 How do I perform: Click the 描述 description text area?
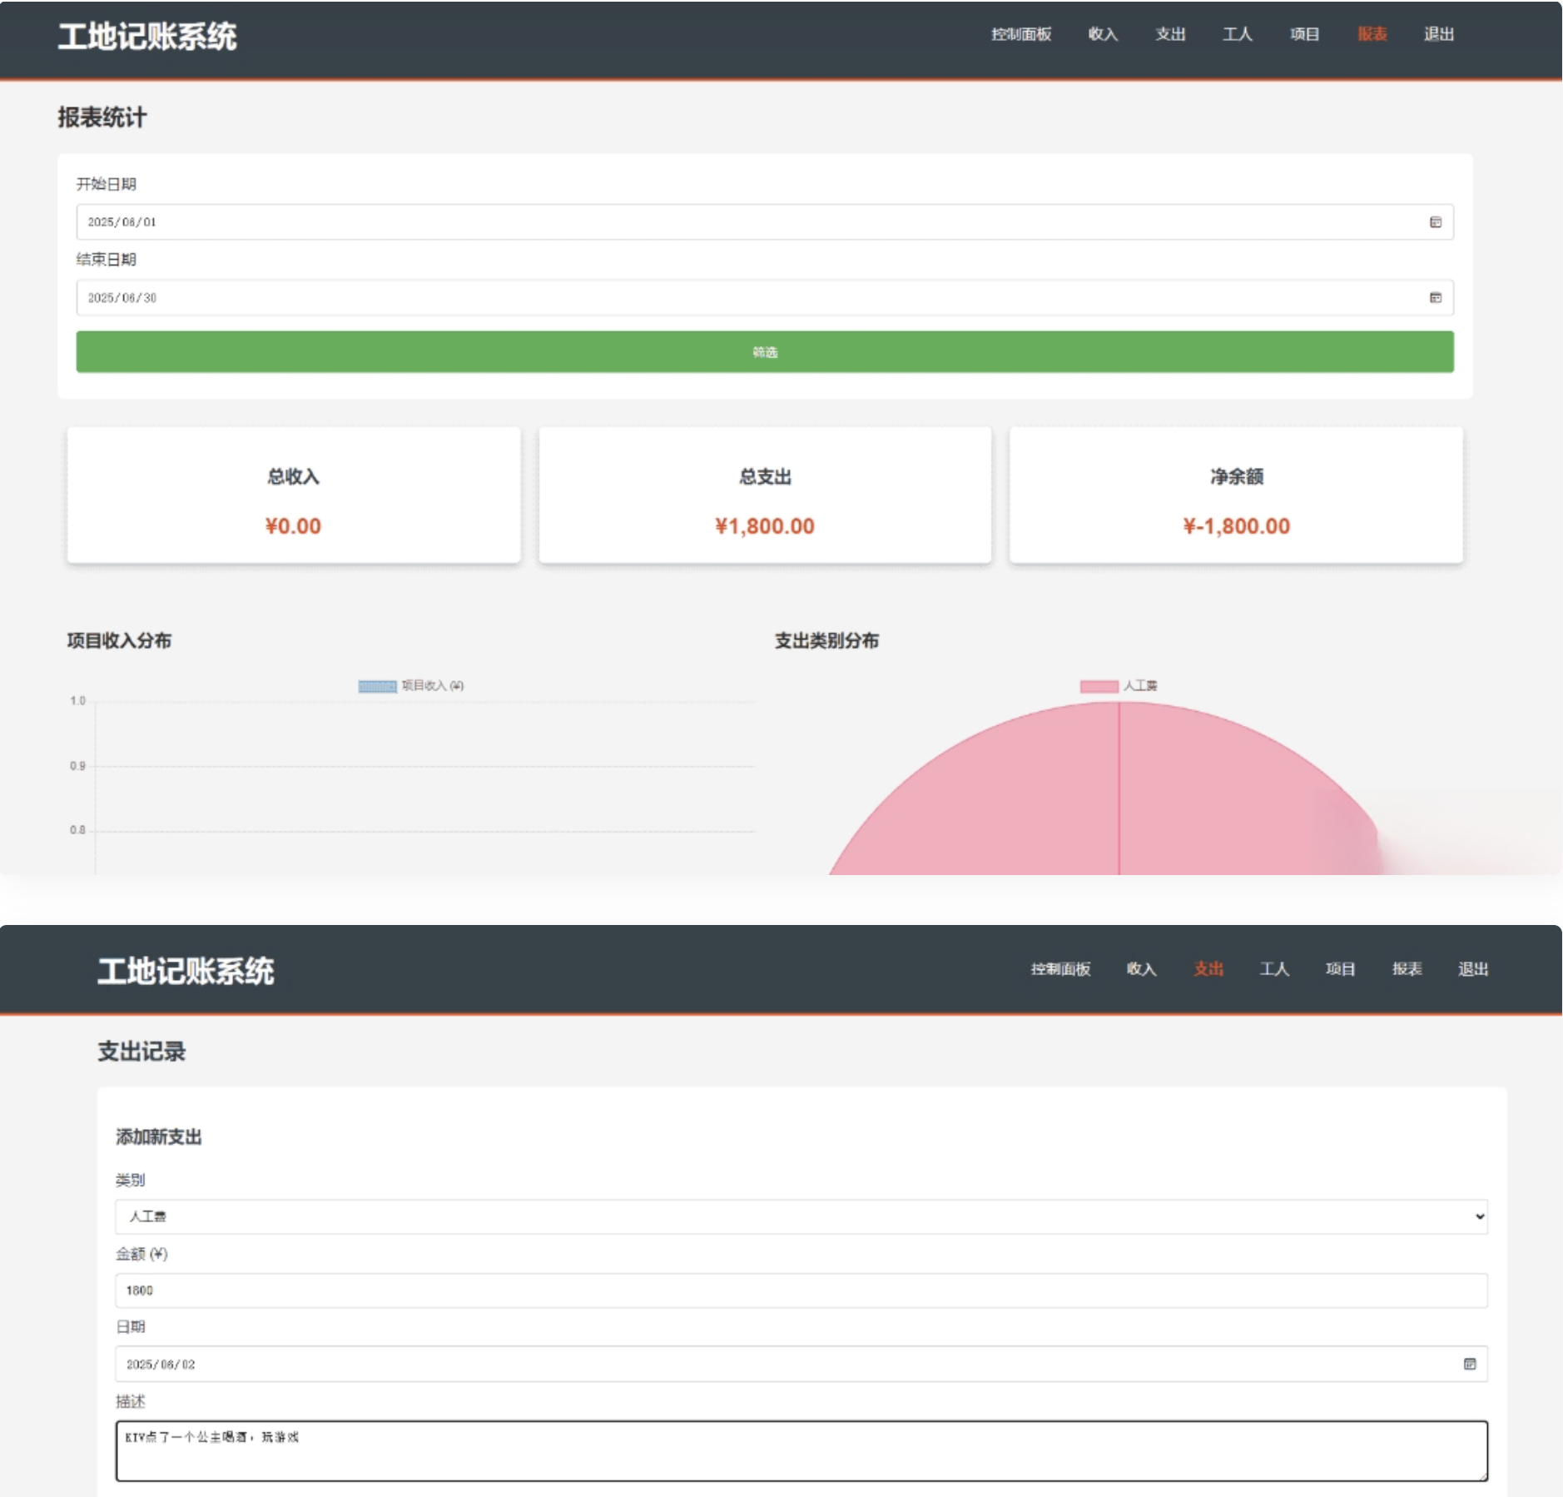[801, 1451]
